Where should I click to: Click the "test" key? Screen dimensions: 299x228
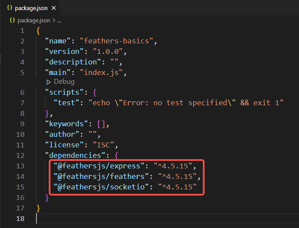coord(66,103)
